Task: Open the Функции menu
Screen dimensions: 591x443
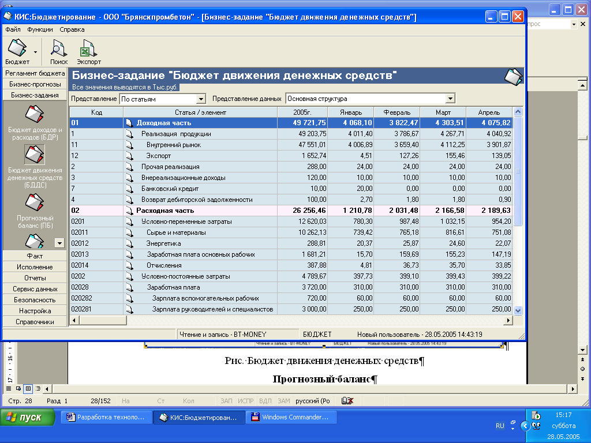Action: (40, 29)
